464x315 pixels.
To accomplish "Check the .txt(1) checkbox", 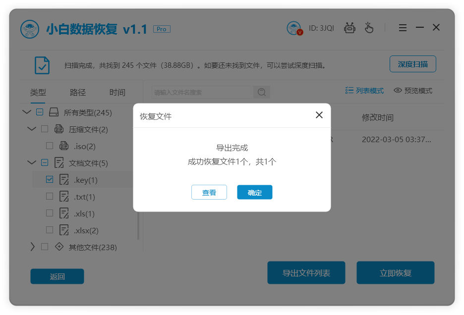I will click(49, 197).
